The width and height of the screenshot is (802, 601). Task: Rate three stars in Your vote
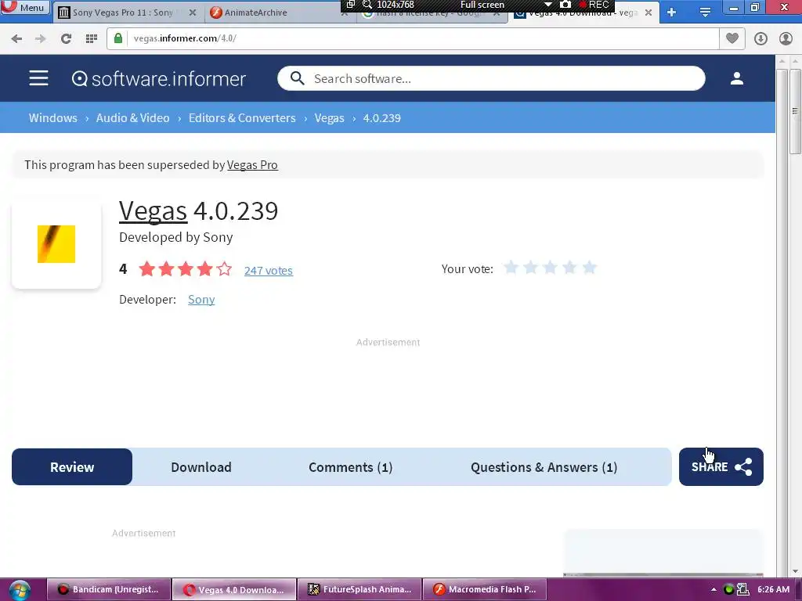(x=550, y=268)
